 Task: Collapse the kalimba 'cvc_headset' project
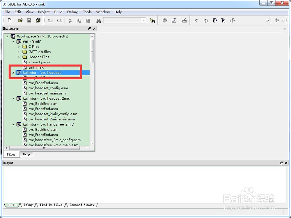click(13, 72)
